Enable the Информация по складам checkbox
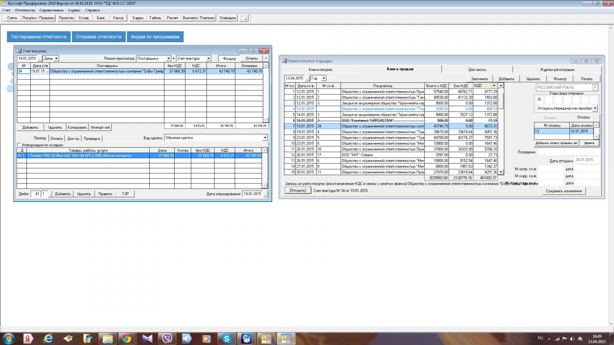614x345 pixels. coord(19,145)
